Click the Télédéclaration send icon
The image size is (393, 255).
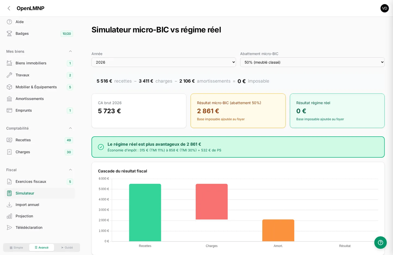click(x=9, y=227)
